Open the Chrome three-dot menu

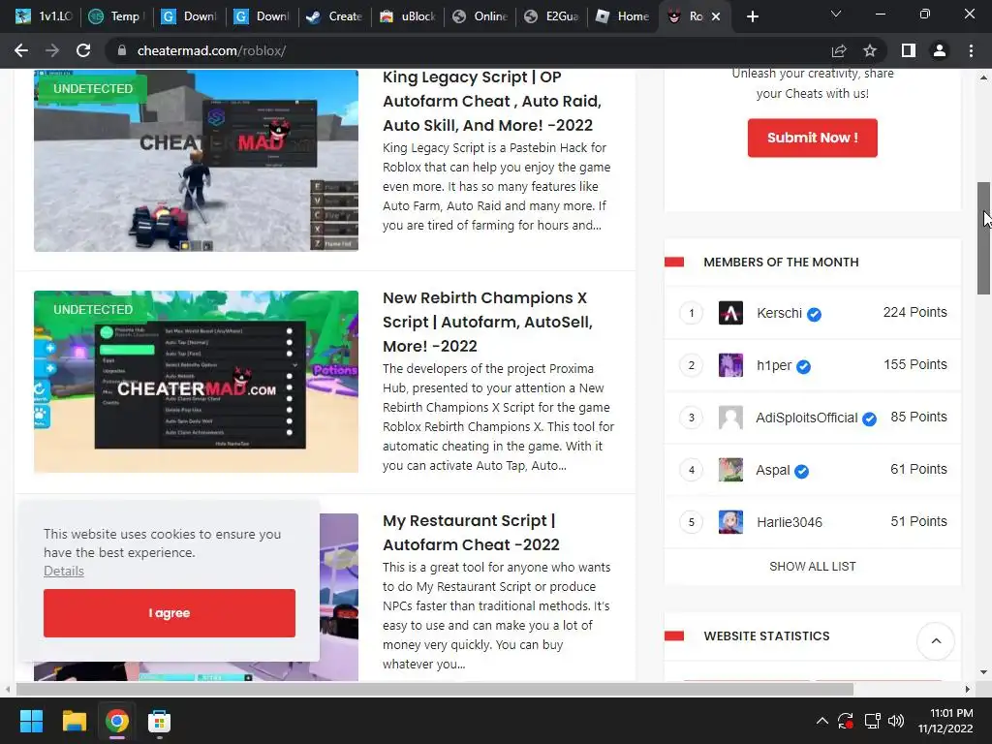pyautogui.click(x=971, y=50)
